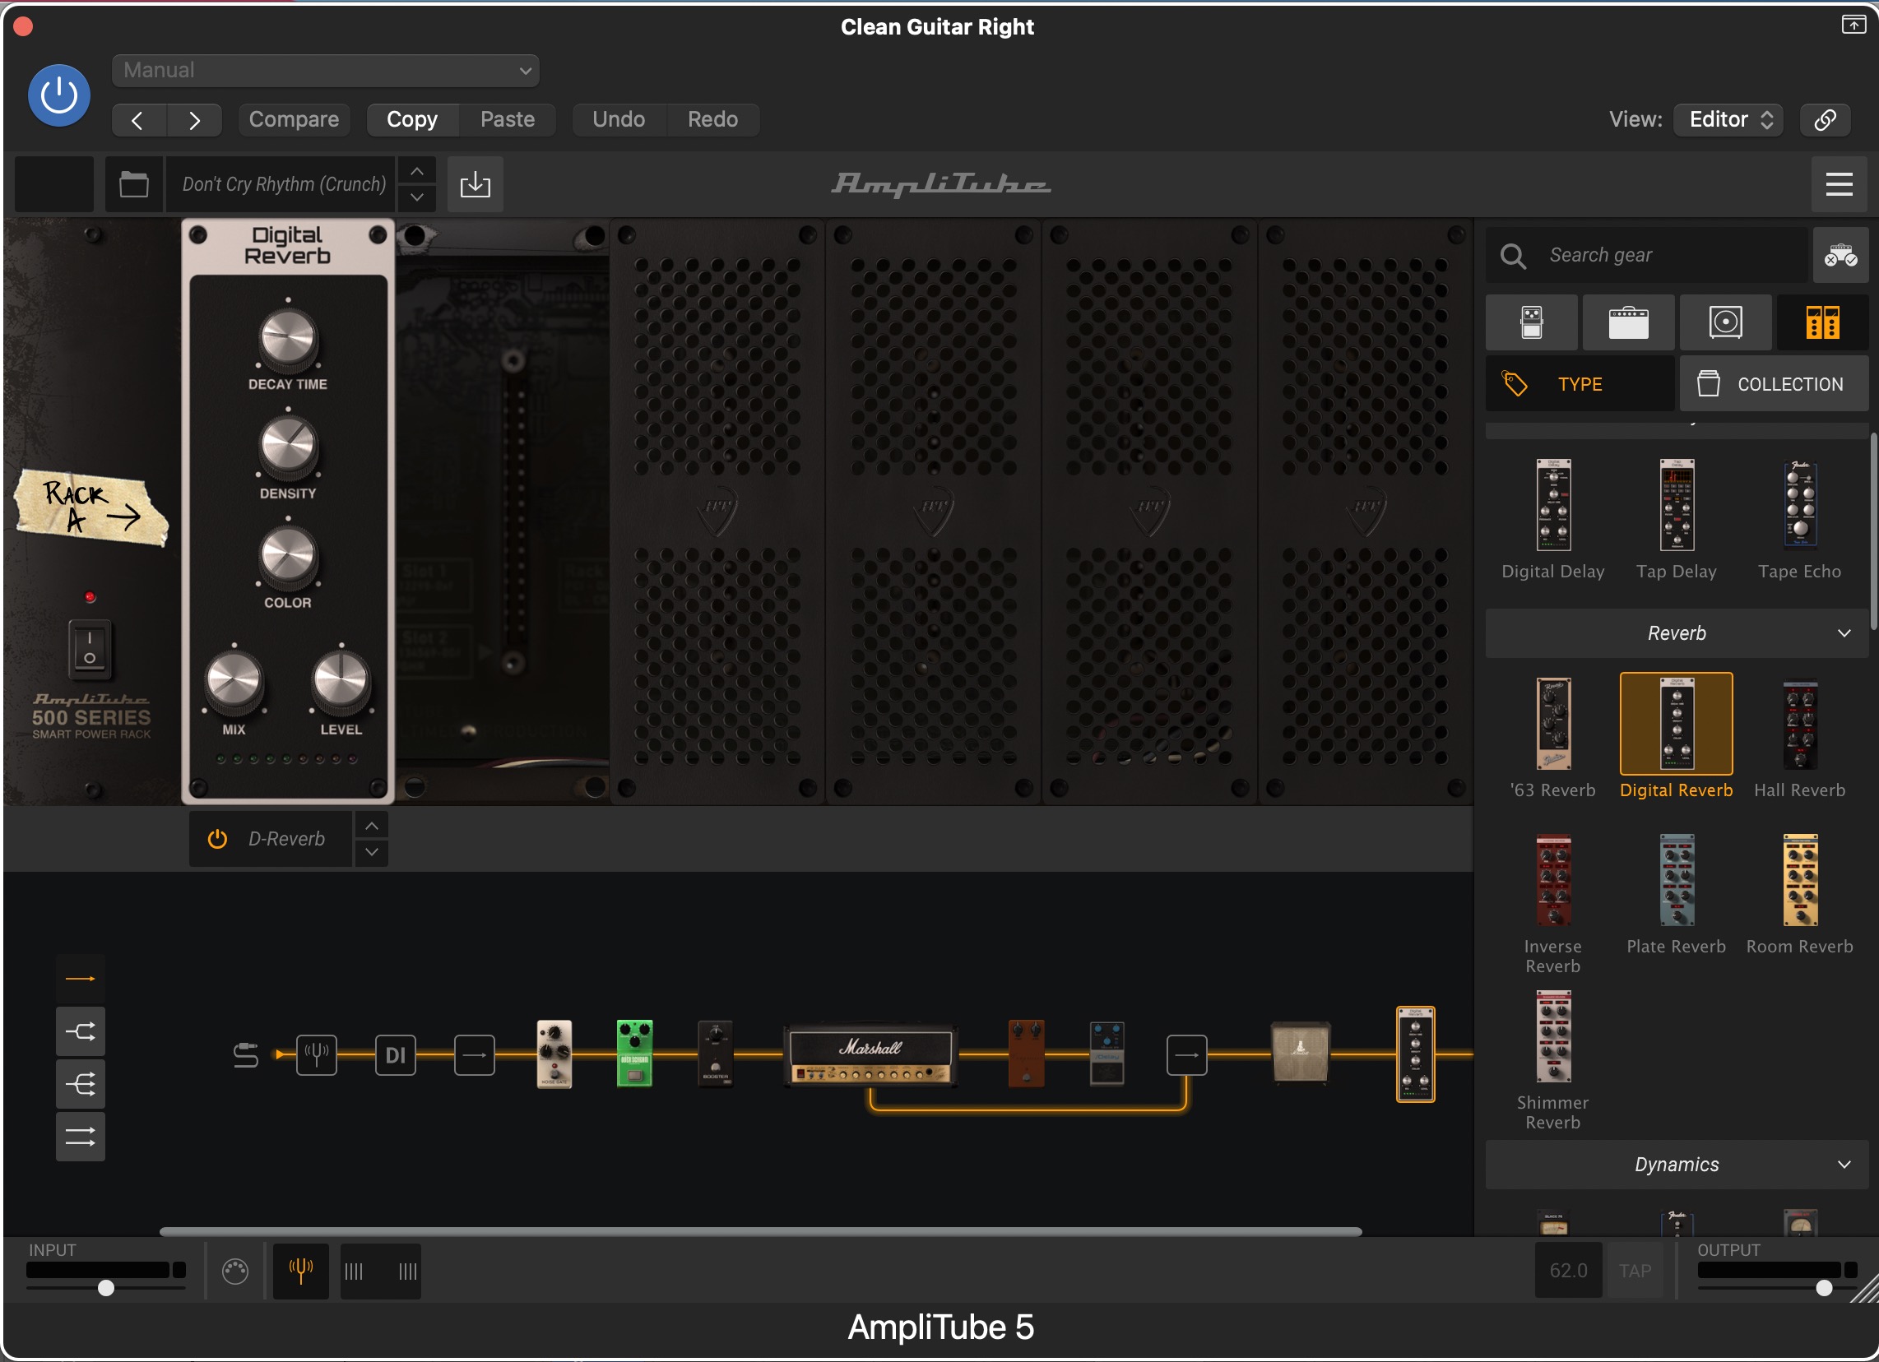Switch to the TYPE filter tab
The image size is (1879, 1362).
click(1580, 384)
